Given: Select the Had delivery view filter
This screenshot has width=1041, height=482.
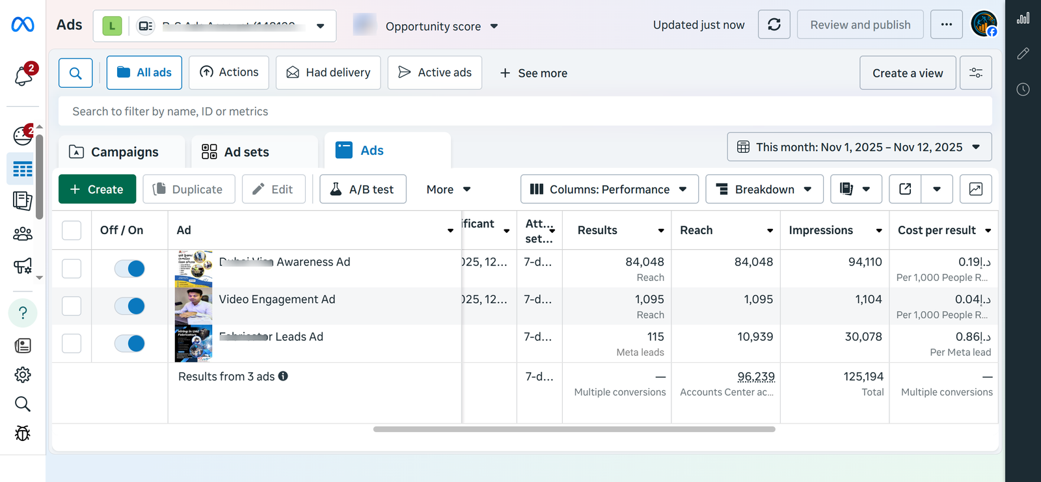Looking at the screenshot, I should point(329,72).
